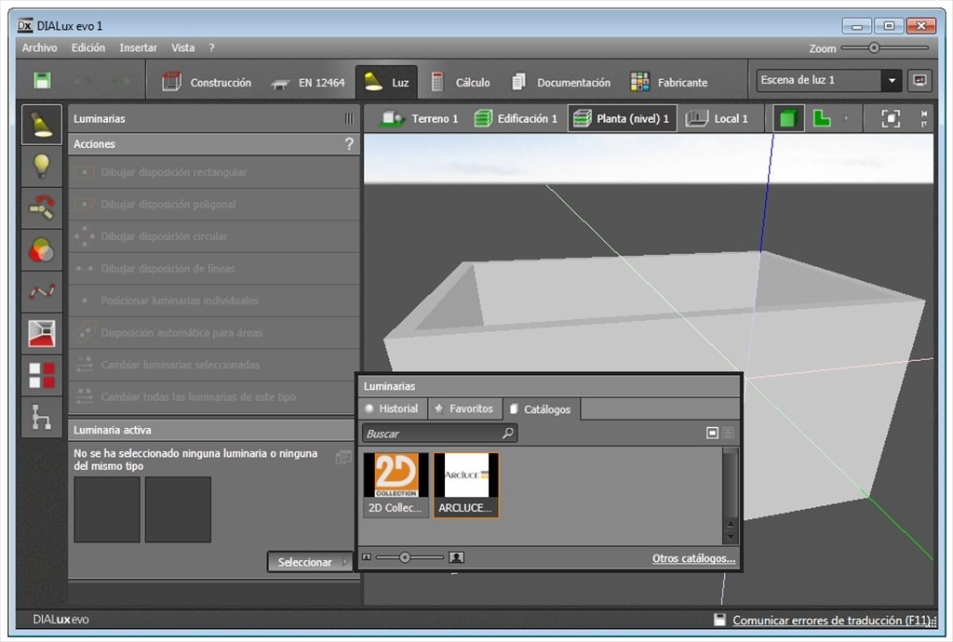Click the Buscar search field
Image resolution: width=953 pixels, height=642 pixels.
439,433
